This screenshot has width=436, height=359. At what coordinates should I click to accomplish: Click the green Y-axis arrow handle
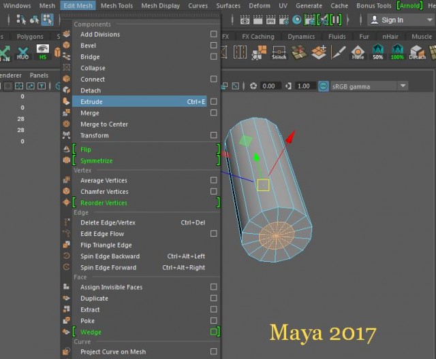[x=256, y=158]
